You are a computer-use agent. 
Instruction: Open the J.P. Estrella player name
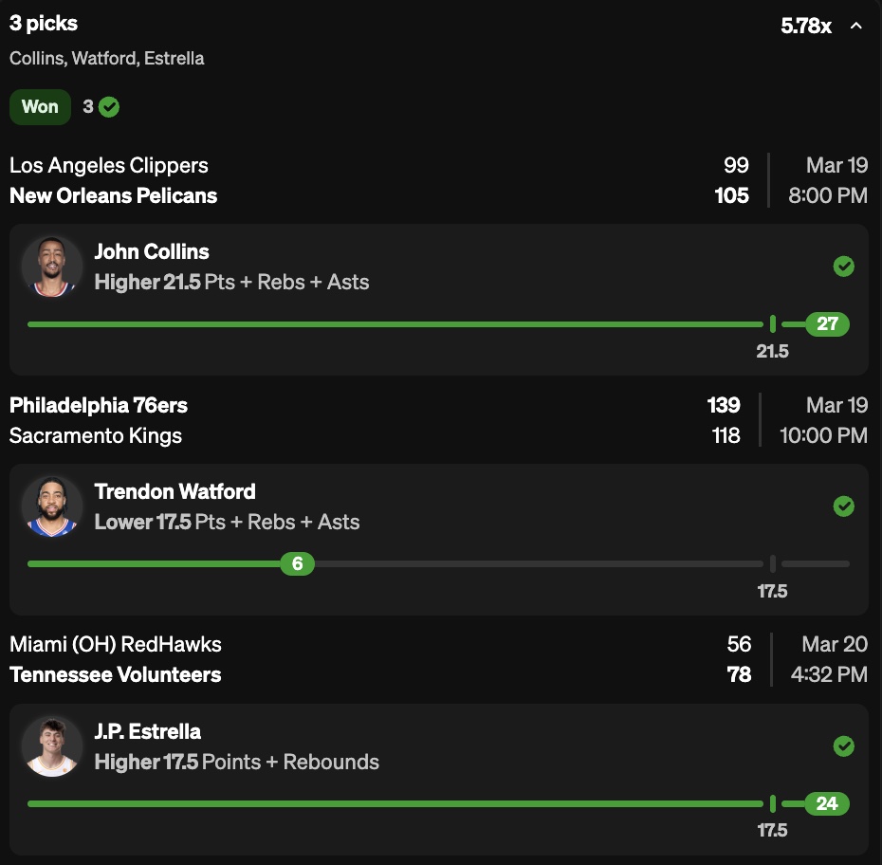tap(148, 732)
